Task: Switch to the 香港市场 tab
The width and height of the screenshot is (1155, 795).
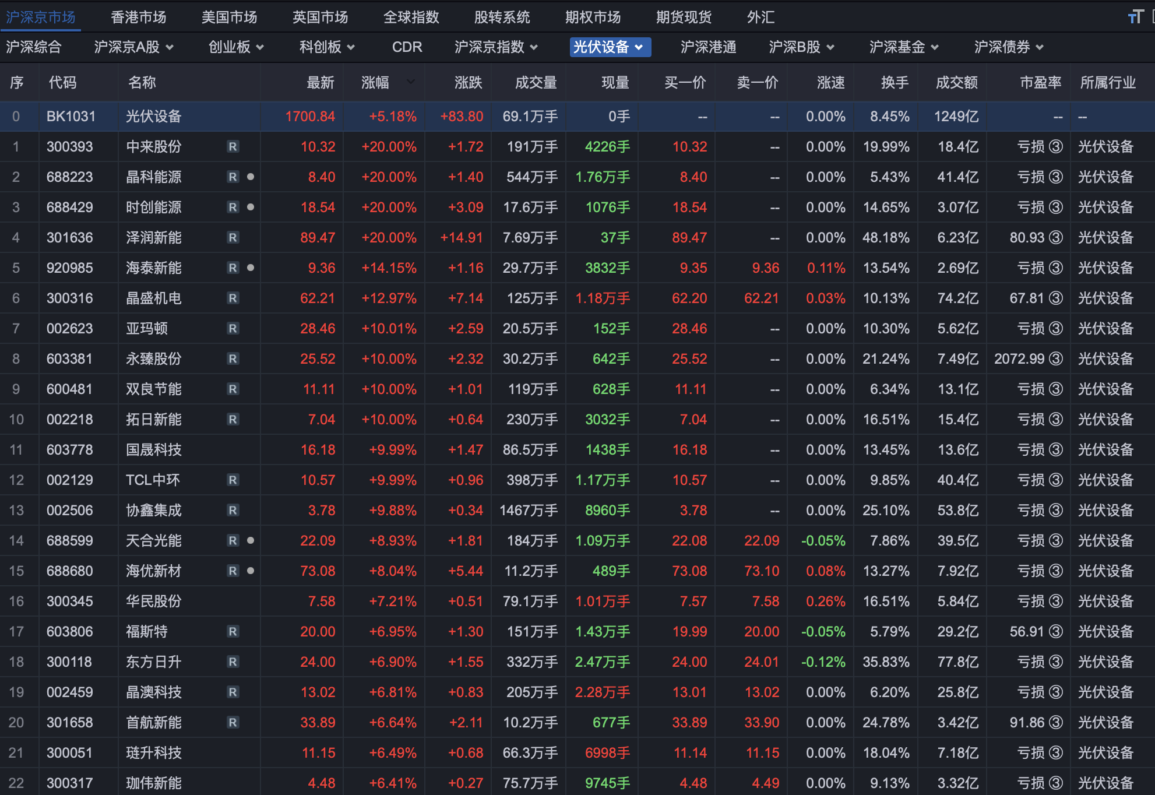Action: pyautogui.click(x=139, y=17)
